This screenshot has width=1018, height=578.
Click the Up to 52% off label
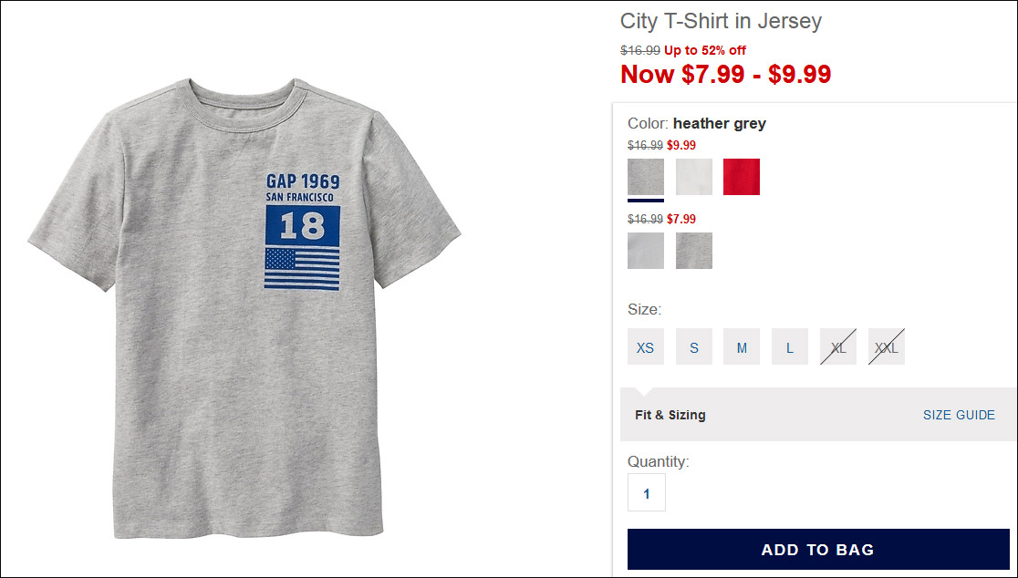point(705,50)
